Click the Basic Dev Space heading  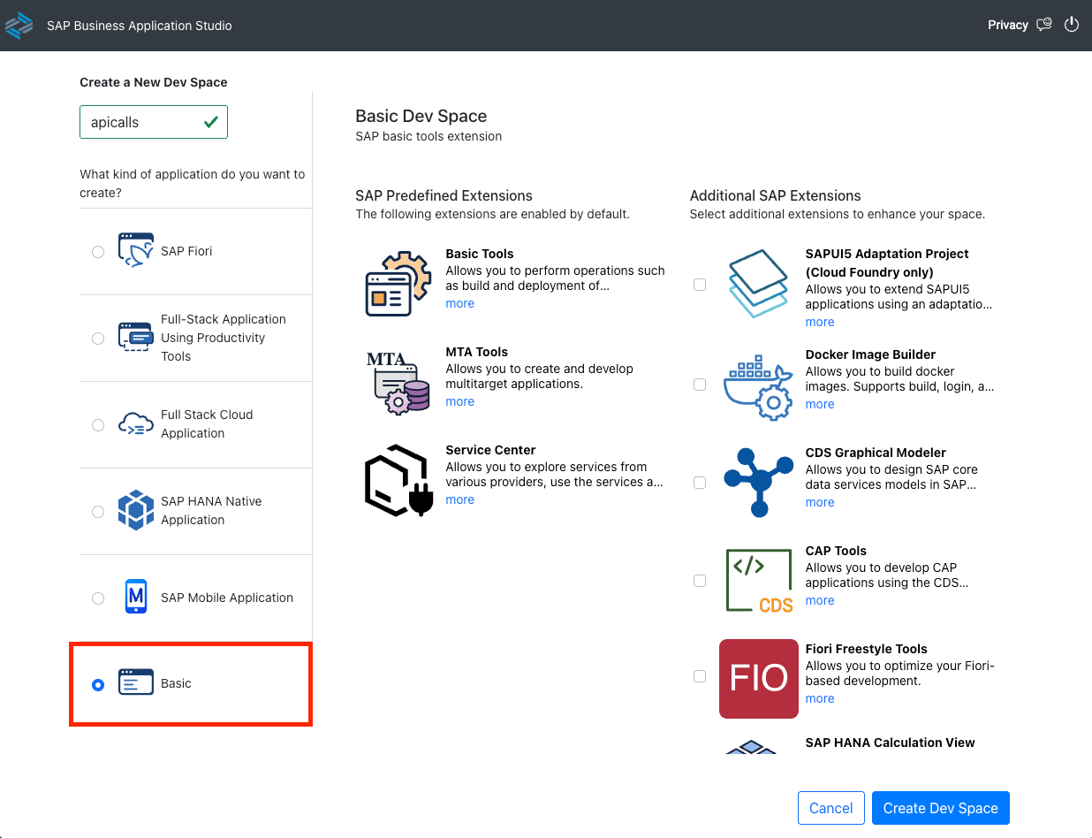[421, 116]
